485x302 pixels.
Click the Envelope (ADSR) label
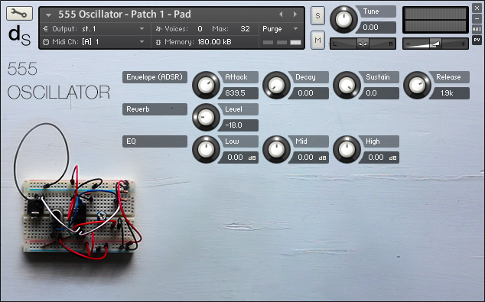[155, 77]
